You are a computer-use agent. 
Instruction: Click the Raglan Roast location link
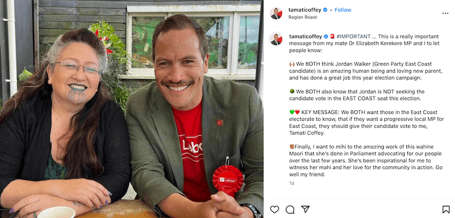(302, 17)
